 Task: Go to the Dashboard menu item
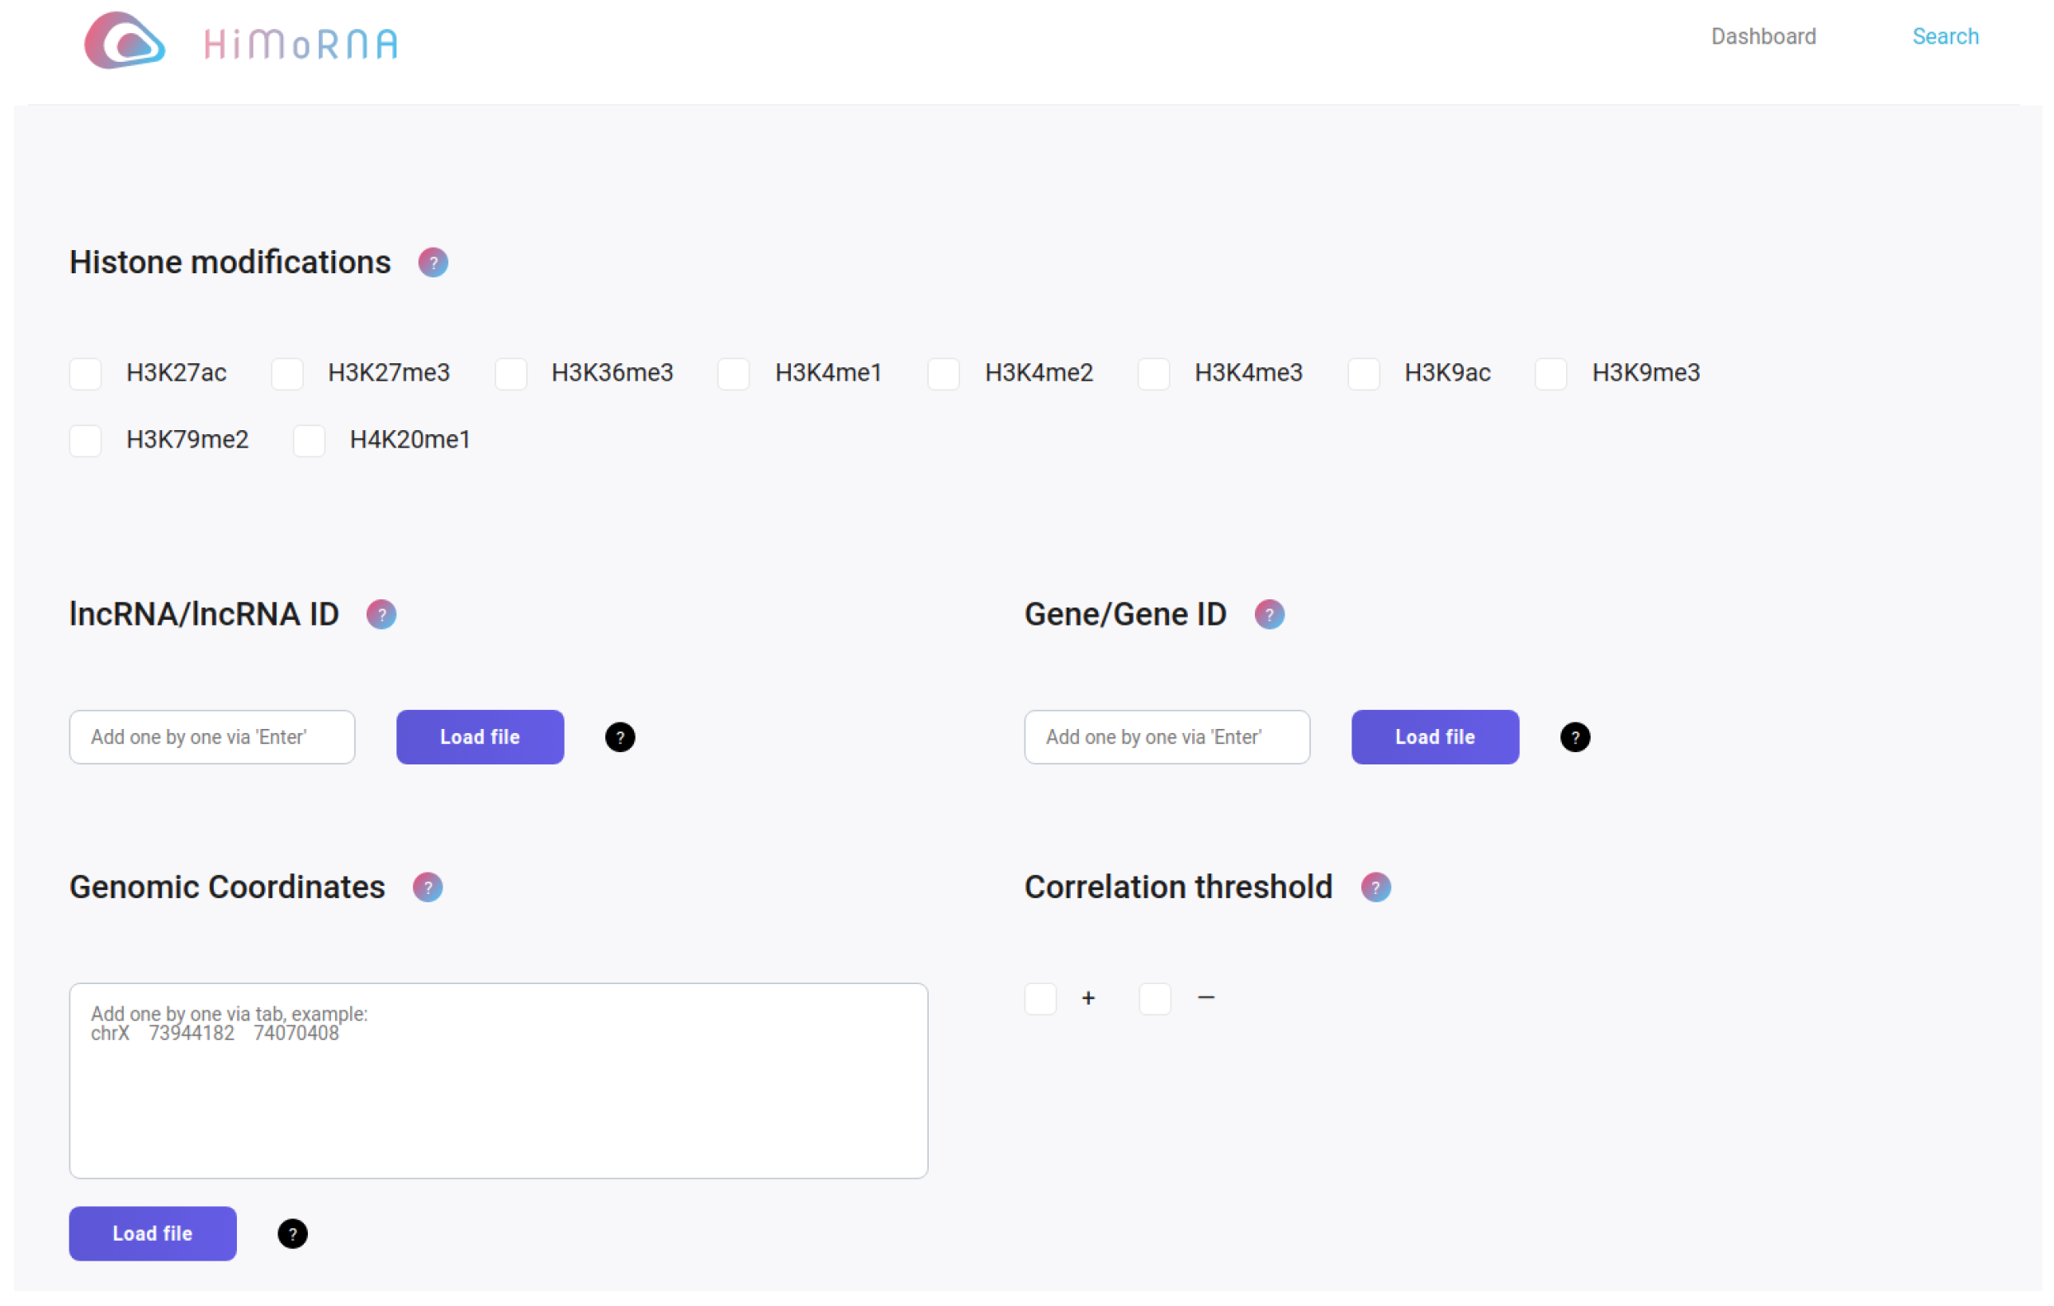tap(1763, 36)
